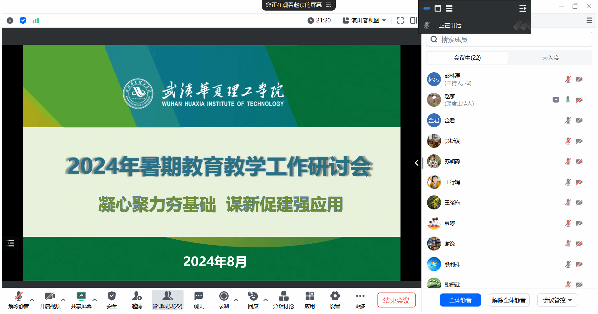Click the blue security shield icon

[x=23, y=21]
